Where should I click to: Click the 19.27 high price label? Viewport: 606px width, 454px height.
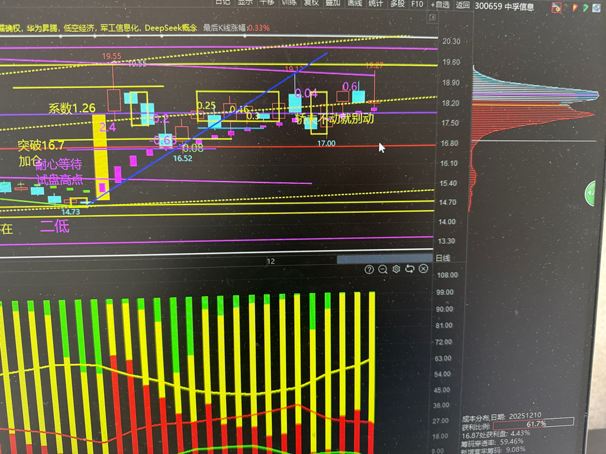tap(374, 66)
